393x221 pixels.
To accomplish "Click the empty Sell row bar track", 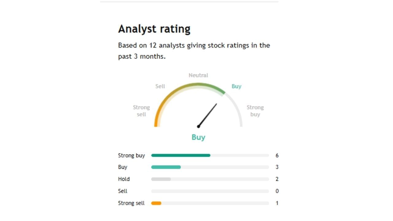I will (210, 191).
